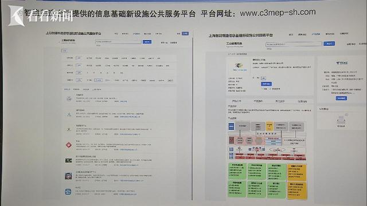The width and height of the screenshot is (367, 206).
Task: Open the product with the blue rounded-square icon
Action: pos(68,192)
